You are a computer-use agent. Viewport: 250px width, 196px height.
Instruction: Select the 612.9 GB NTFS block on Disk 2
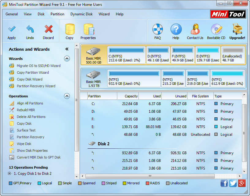pyautogui.click(x=228, y=79)
